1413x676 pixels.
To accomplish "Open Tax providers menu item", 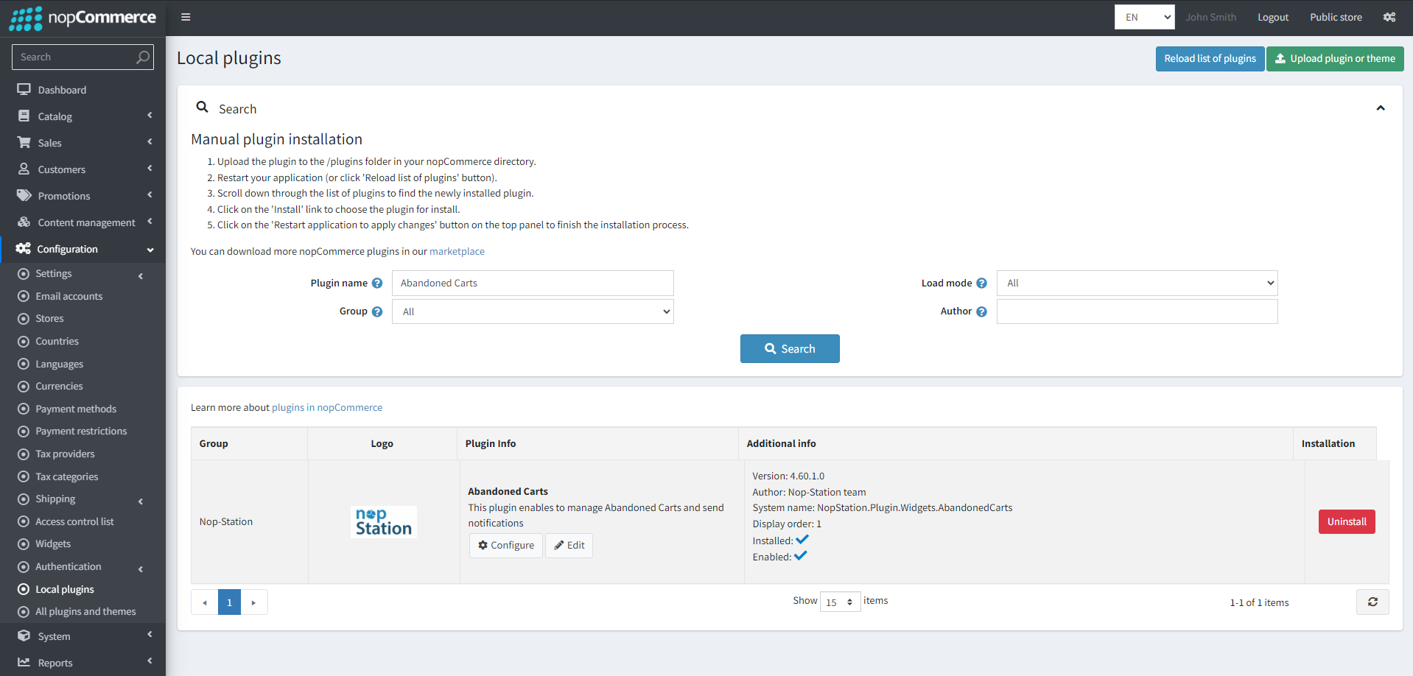I will click(65, 454).
